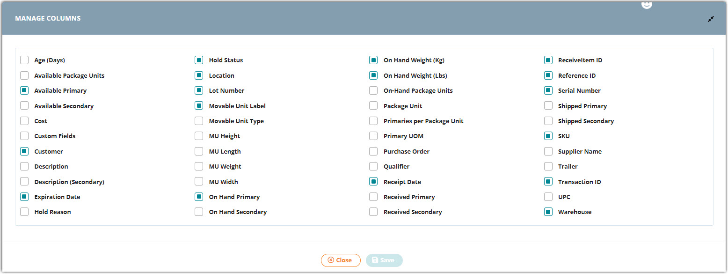Toggle the Location checkbox off
This screenshot has width=728, height=274.
[x=199, y=75]
